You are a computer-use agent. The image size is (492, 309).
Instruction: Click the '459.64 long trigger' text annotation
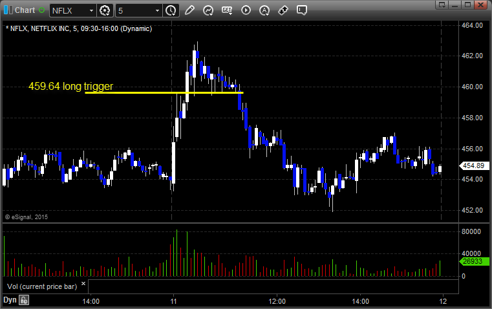[71, 86]
